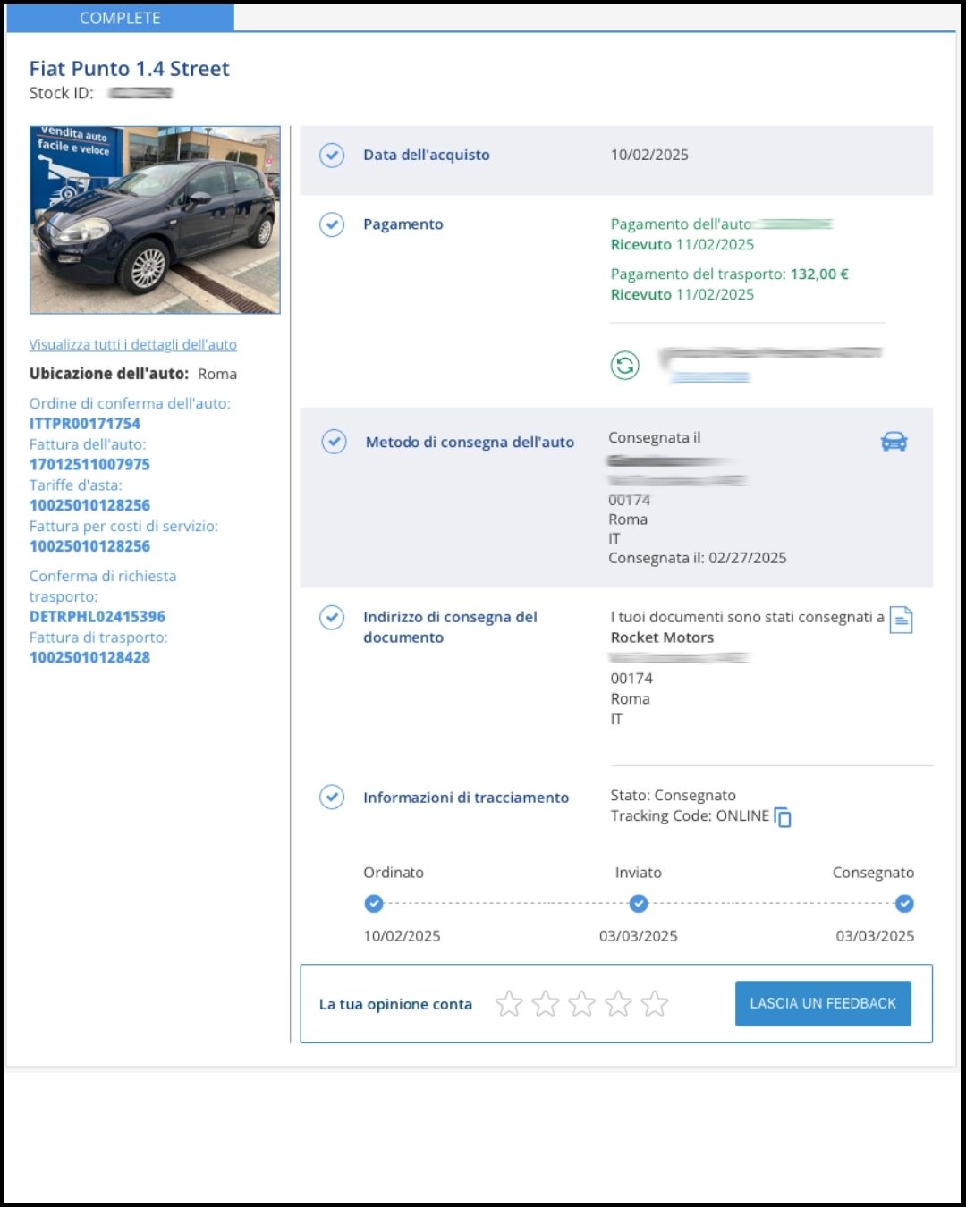The height and width of the screenshot is (1207, 966).
Task: Click the first rating star
Action: (509, 1004)
